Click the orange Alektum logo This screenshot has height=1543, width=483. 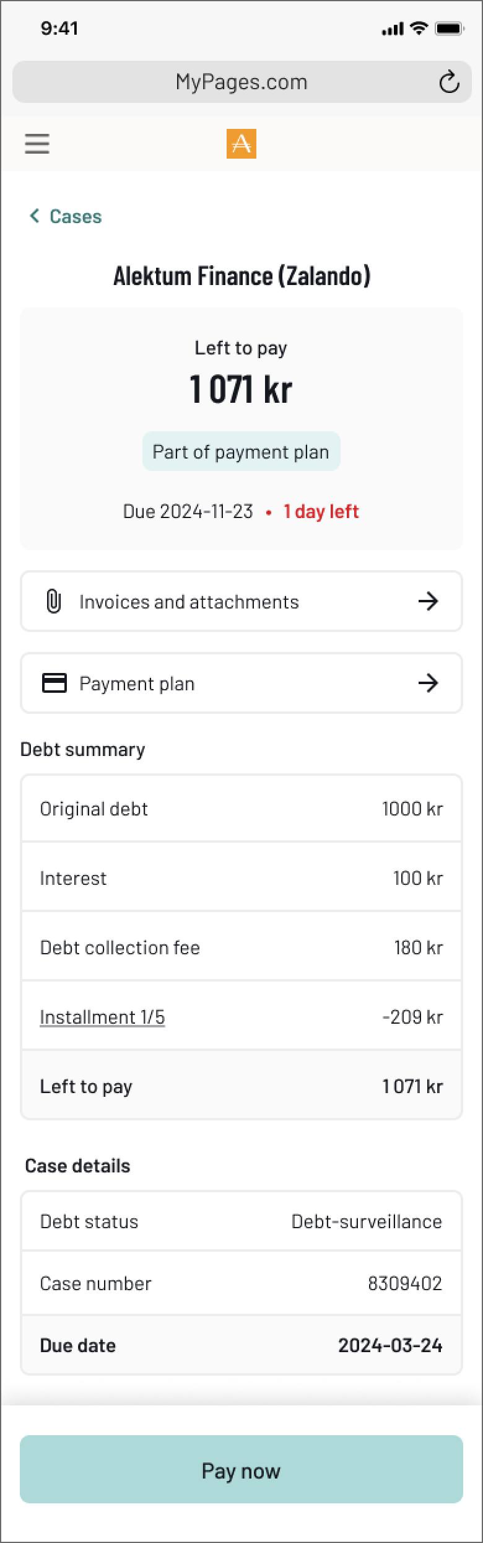coord(241,144)
